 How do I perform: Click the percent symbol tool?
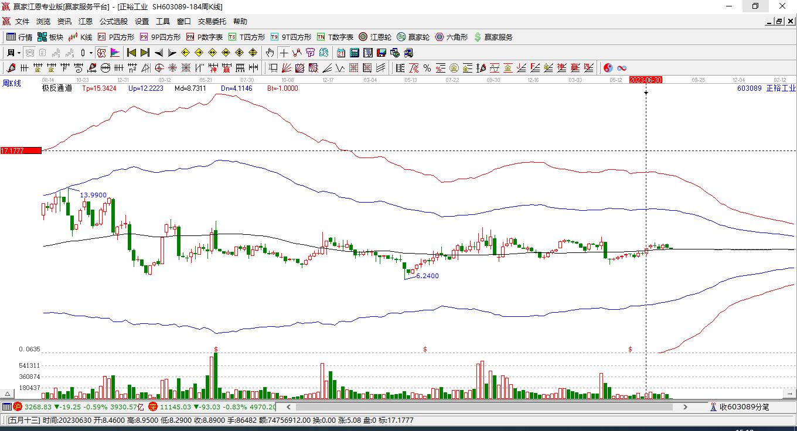click(x=427, y=68)
